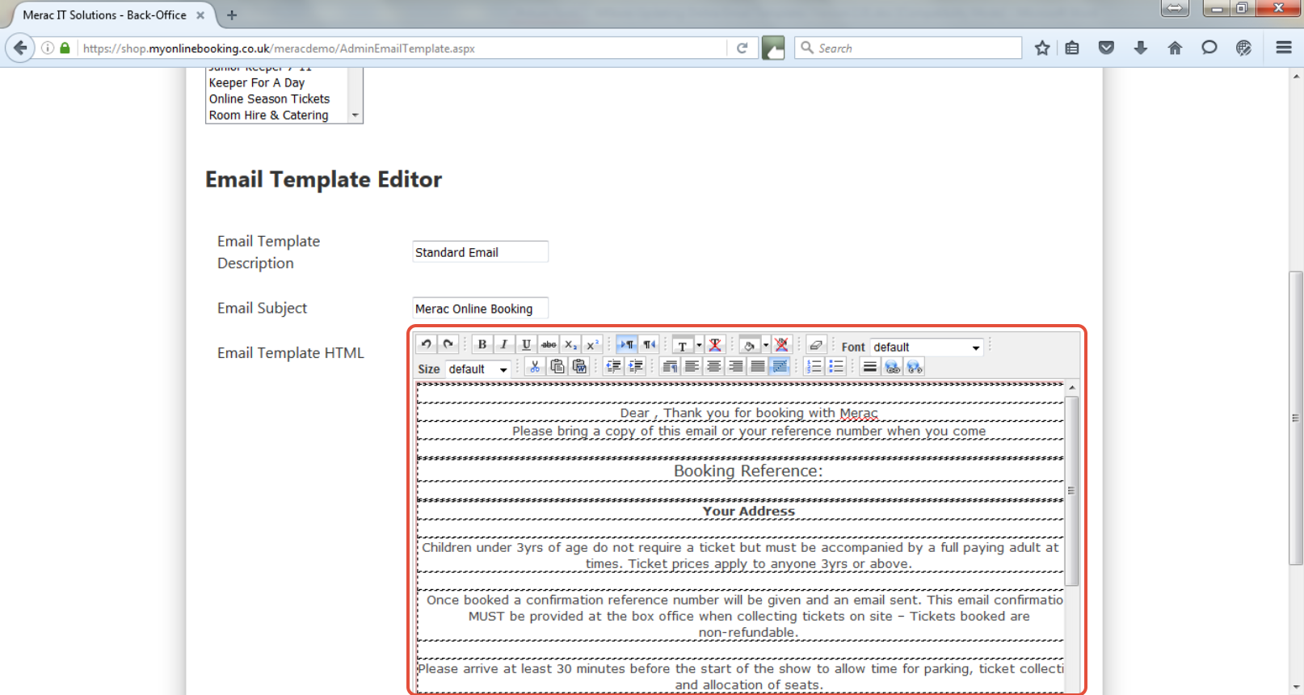Clear the background color
This screenshot has height=695, width=1304.
click(x=781, y=345)
